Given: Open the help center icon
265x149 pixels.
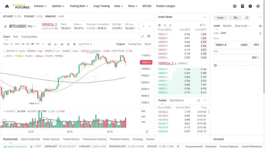Looking at the screenshot, I should pyautogui.click(x=242, y=6).
